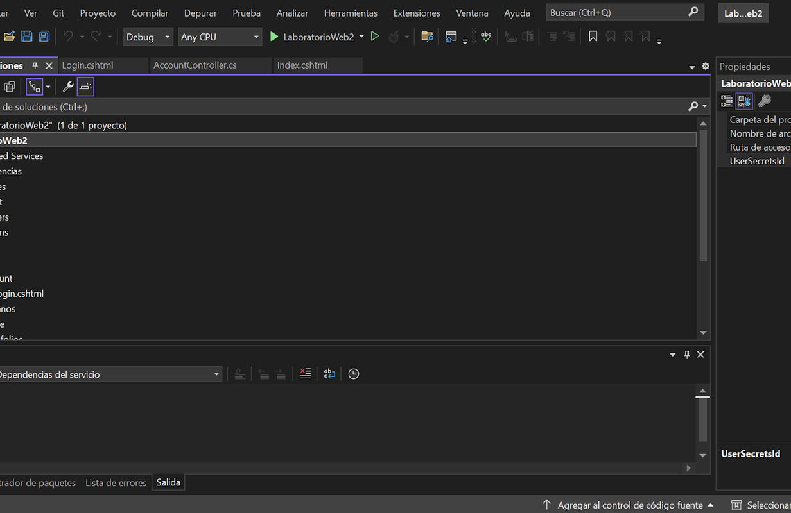Image resolution: width=791 pixels, height=513 pixels.
Task: Close the Solution Explorer panel tab
Action: (49, 65)
